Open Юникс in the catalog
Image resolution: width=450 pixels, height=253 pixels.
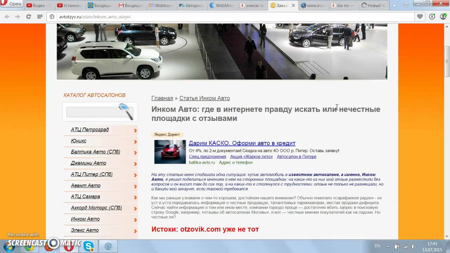78,141
